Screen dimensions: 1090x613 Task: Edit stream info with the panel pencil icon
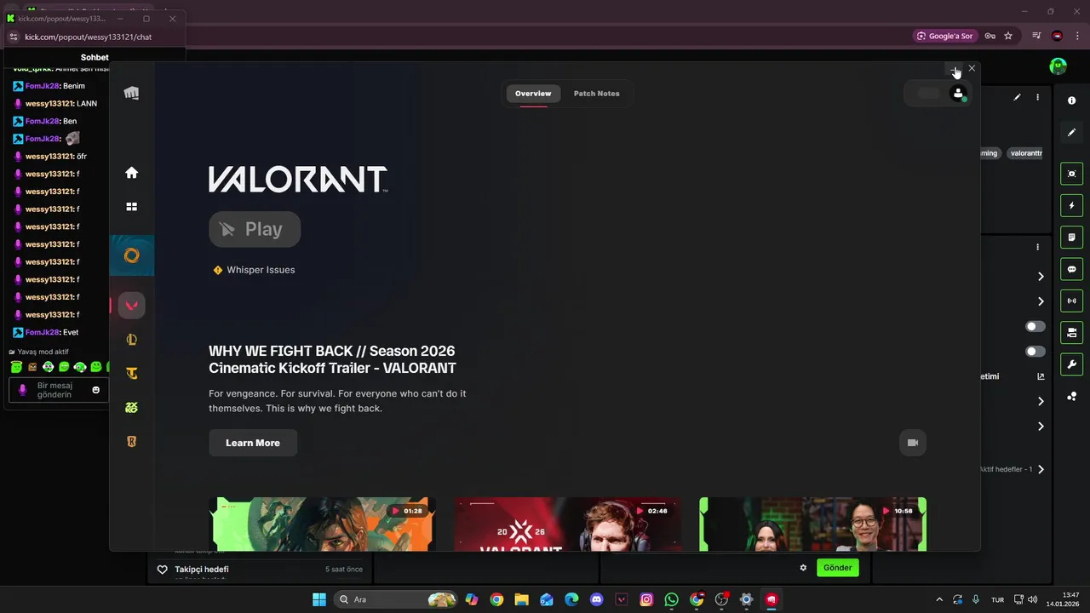tap(1017, 97)
